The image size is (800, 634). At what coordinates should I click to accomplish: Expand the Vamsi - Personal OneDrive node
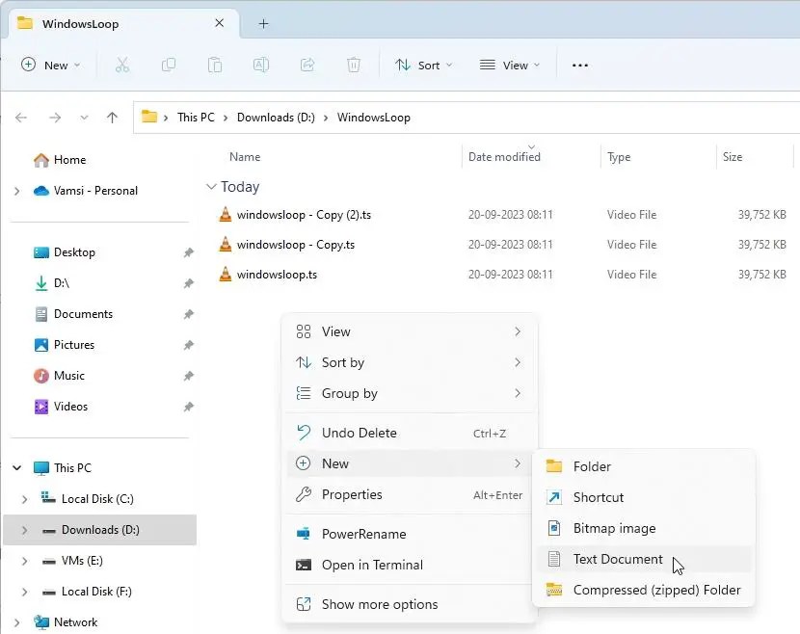tap(16, 191)
